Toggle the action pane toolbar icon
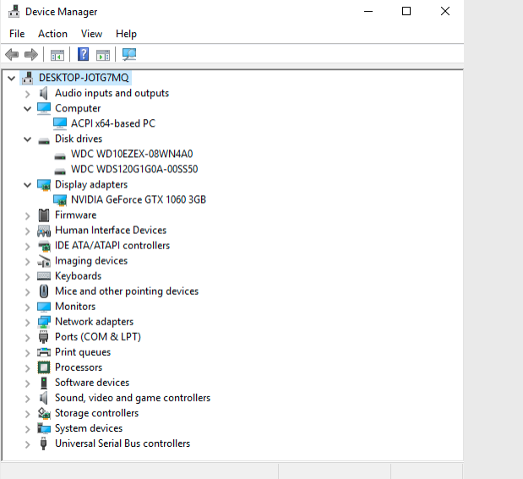The width and height of the screenshot is (523, 479). (x=103, y=55)
